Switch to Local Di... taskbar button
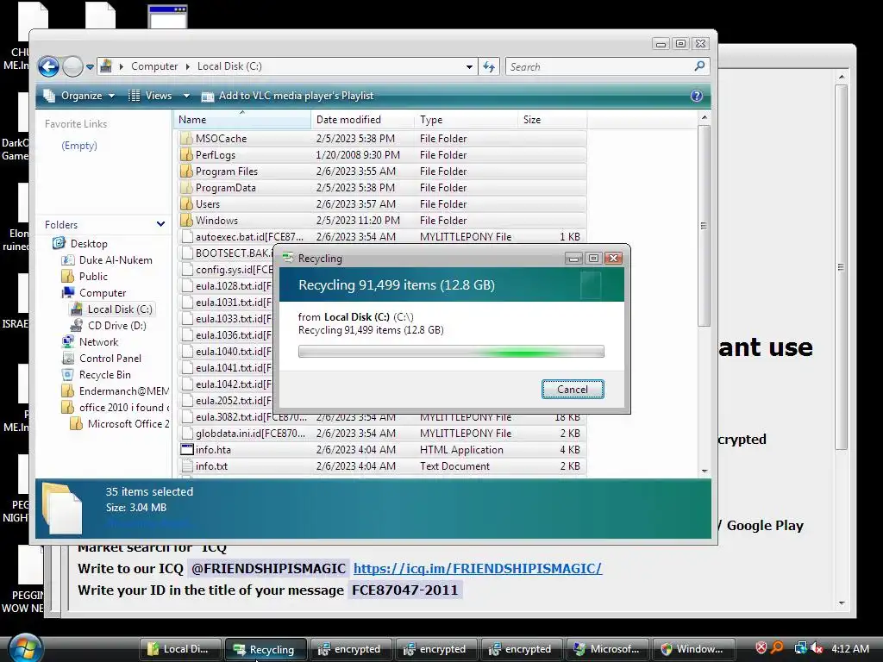 click(x=180, y=648)
